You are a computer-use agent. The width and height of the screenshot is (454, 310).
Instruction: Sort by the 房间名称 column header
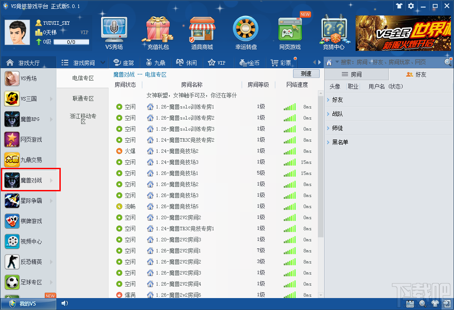[192, 85]
